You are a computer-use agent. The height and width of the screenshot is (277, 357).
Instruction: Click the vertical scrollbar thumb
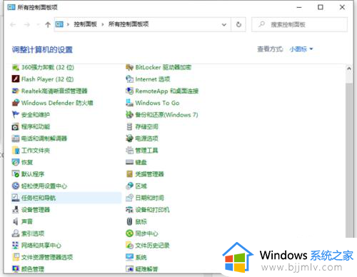point(349,160)
